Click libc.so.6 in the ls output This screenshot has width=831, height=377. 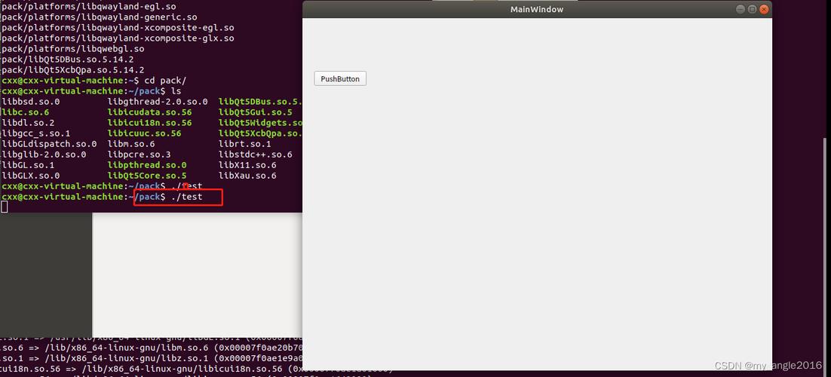click(25, 112)
